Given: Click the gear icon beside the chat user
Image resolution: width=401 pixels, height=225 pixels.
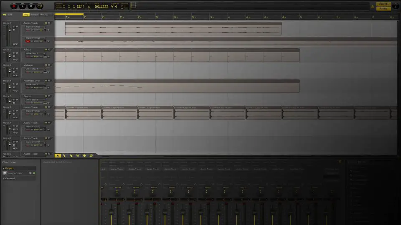Looking at the screenshot, I should (x=30, y=173).
